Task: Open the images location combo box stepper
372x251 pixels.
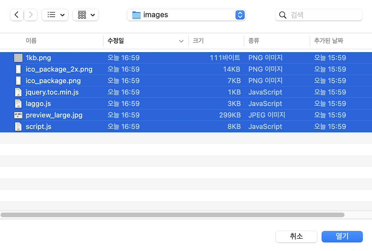Action: point(240,15)
